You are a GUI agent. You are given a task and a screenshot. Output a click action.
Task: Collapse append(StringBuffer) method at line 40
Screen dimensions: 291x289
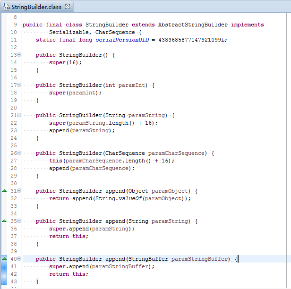pos(19,259)
